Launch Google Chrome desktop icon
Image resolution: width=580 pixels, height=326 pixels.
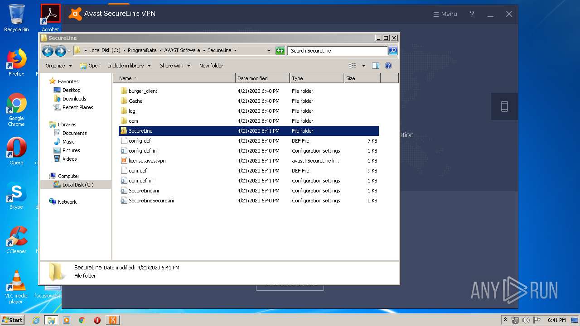[x=16, y=110]
